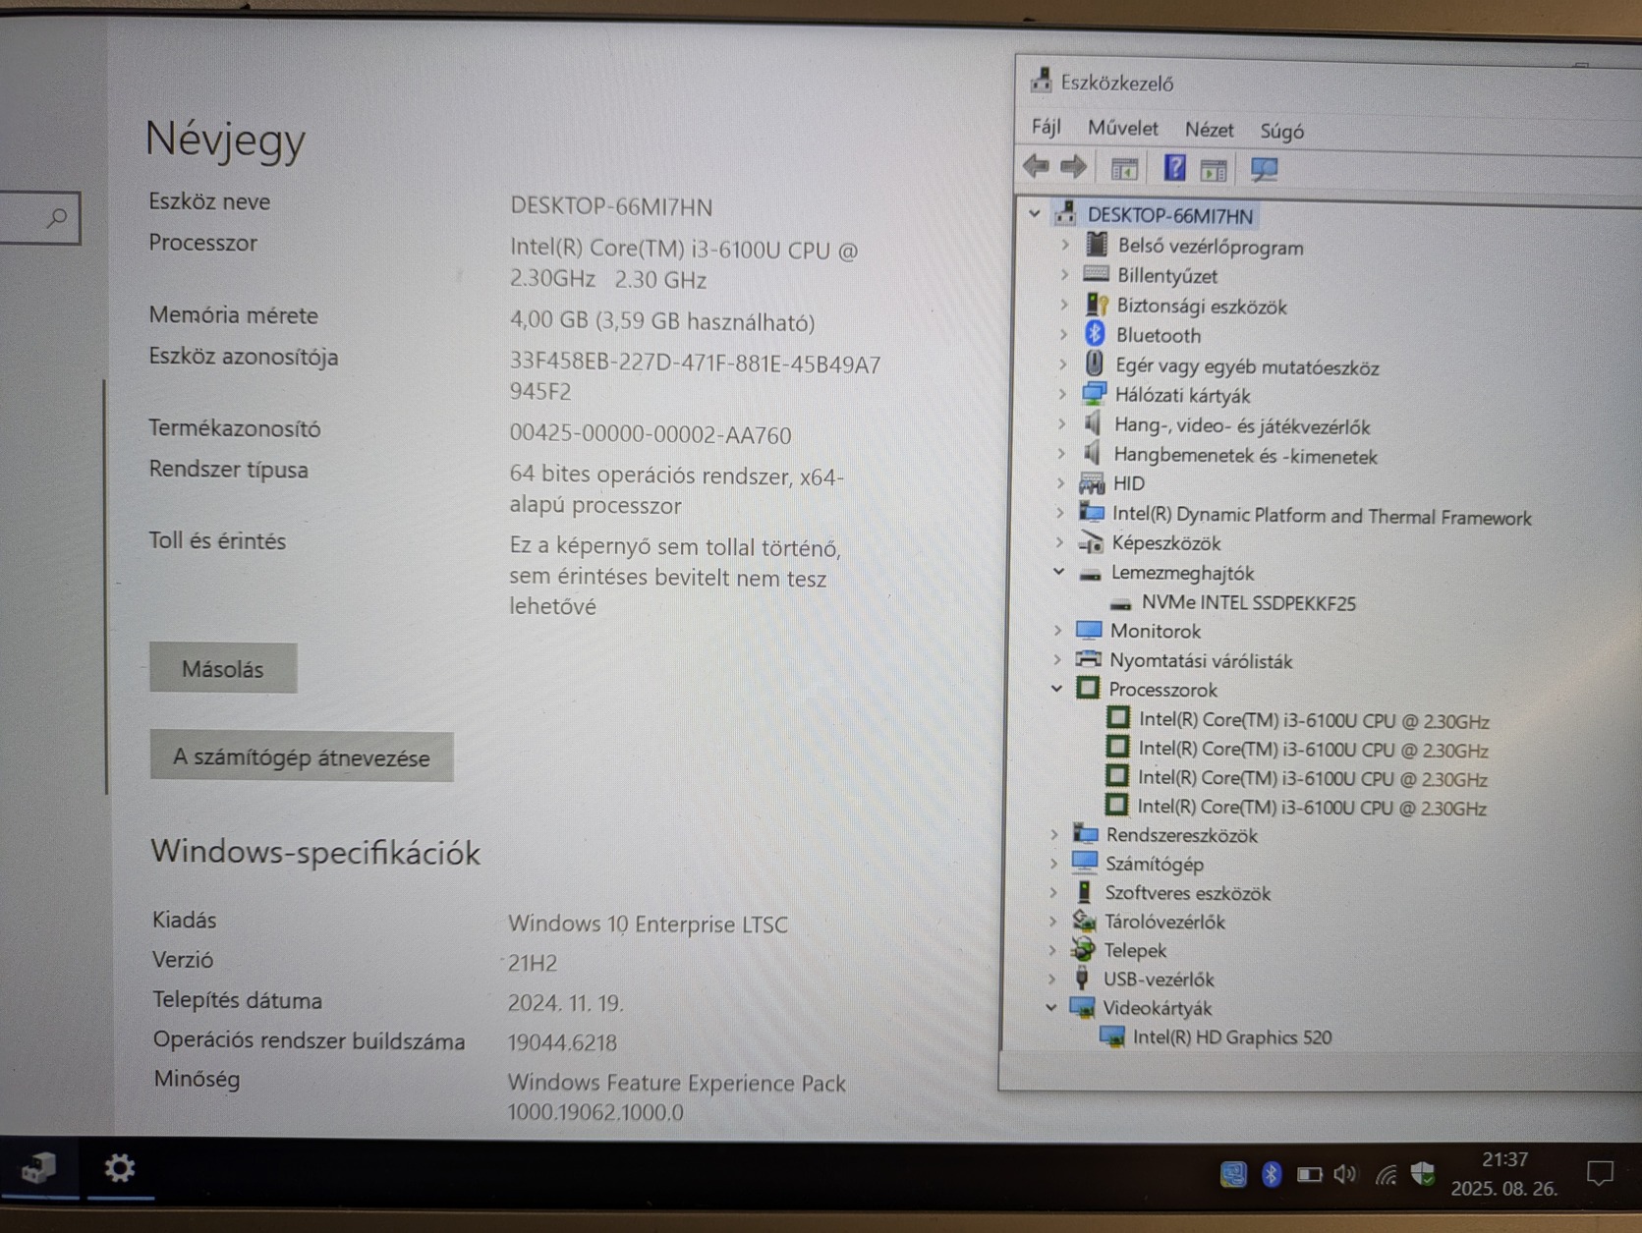
Task: Click the properties pane toolbar icon
Action: click(1214, 170)
